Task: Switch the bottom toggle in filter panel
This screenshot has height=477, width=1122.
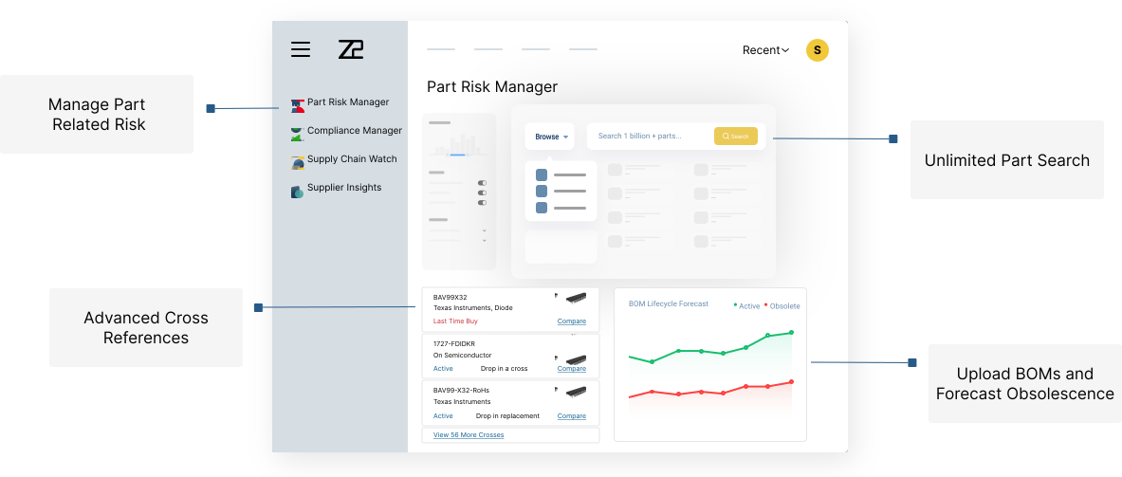Action: (x=483, y=203)
